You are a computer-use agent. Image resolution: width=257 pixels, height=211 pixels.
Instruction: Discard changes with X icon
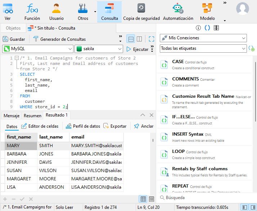tap(31, 199)
